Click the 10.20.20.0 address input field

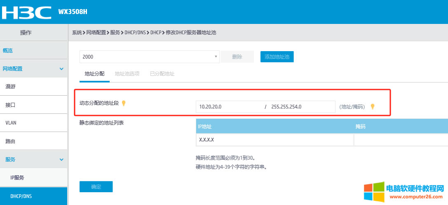point(229,107)
